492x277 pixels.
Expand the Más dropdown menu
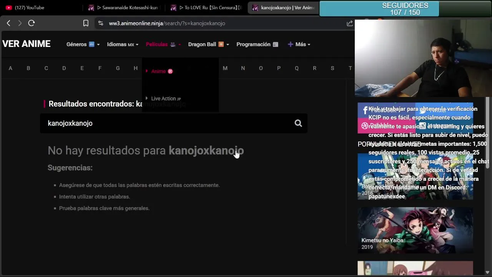299,44
